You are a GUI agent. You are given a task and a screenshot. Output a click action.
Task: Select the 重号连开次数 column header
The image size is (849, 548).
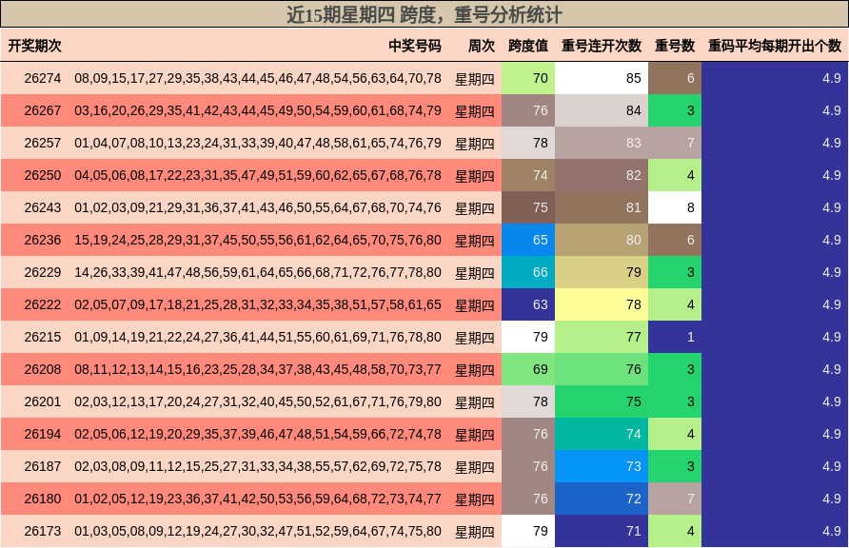601,46
